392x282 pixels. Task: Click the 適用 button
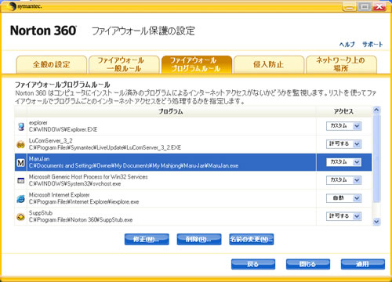pos(363,264)
